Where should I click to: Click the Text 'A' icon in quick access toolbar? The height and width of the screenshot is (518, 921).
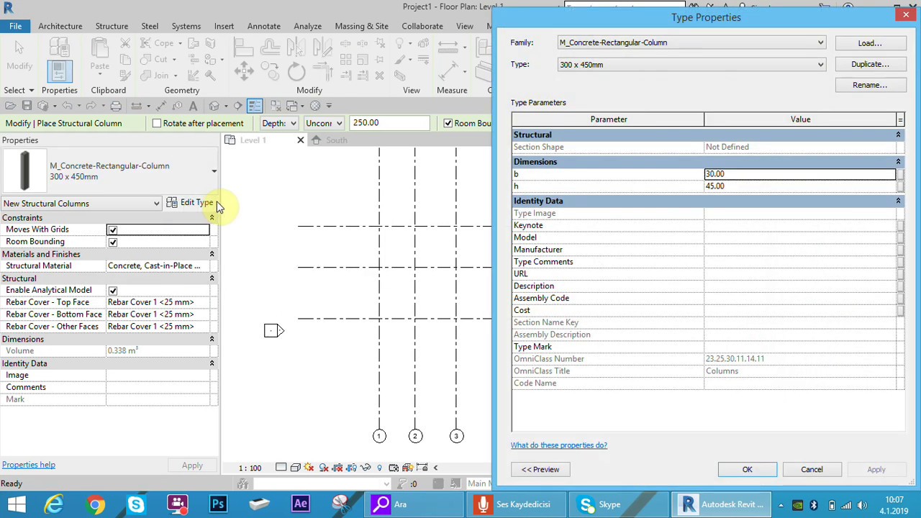point(193,106)
